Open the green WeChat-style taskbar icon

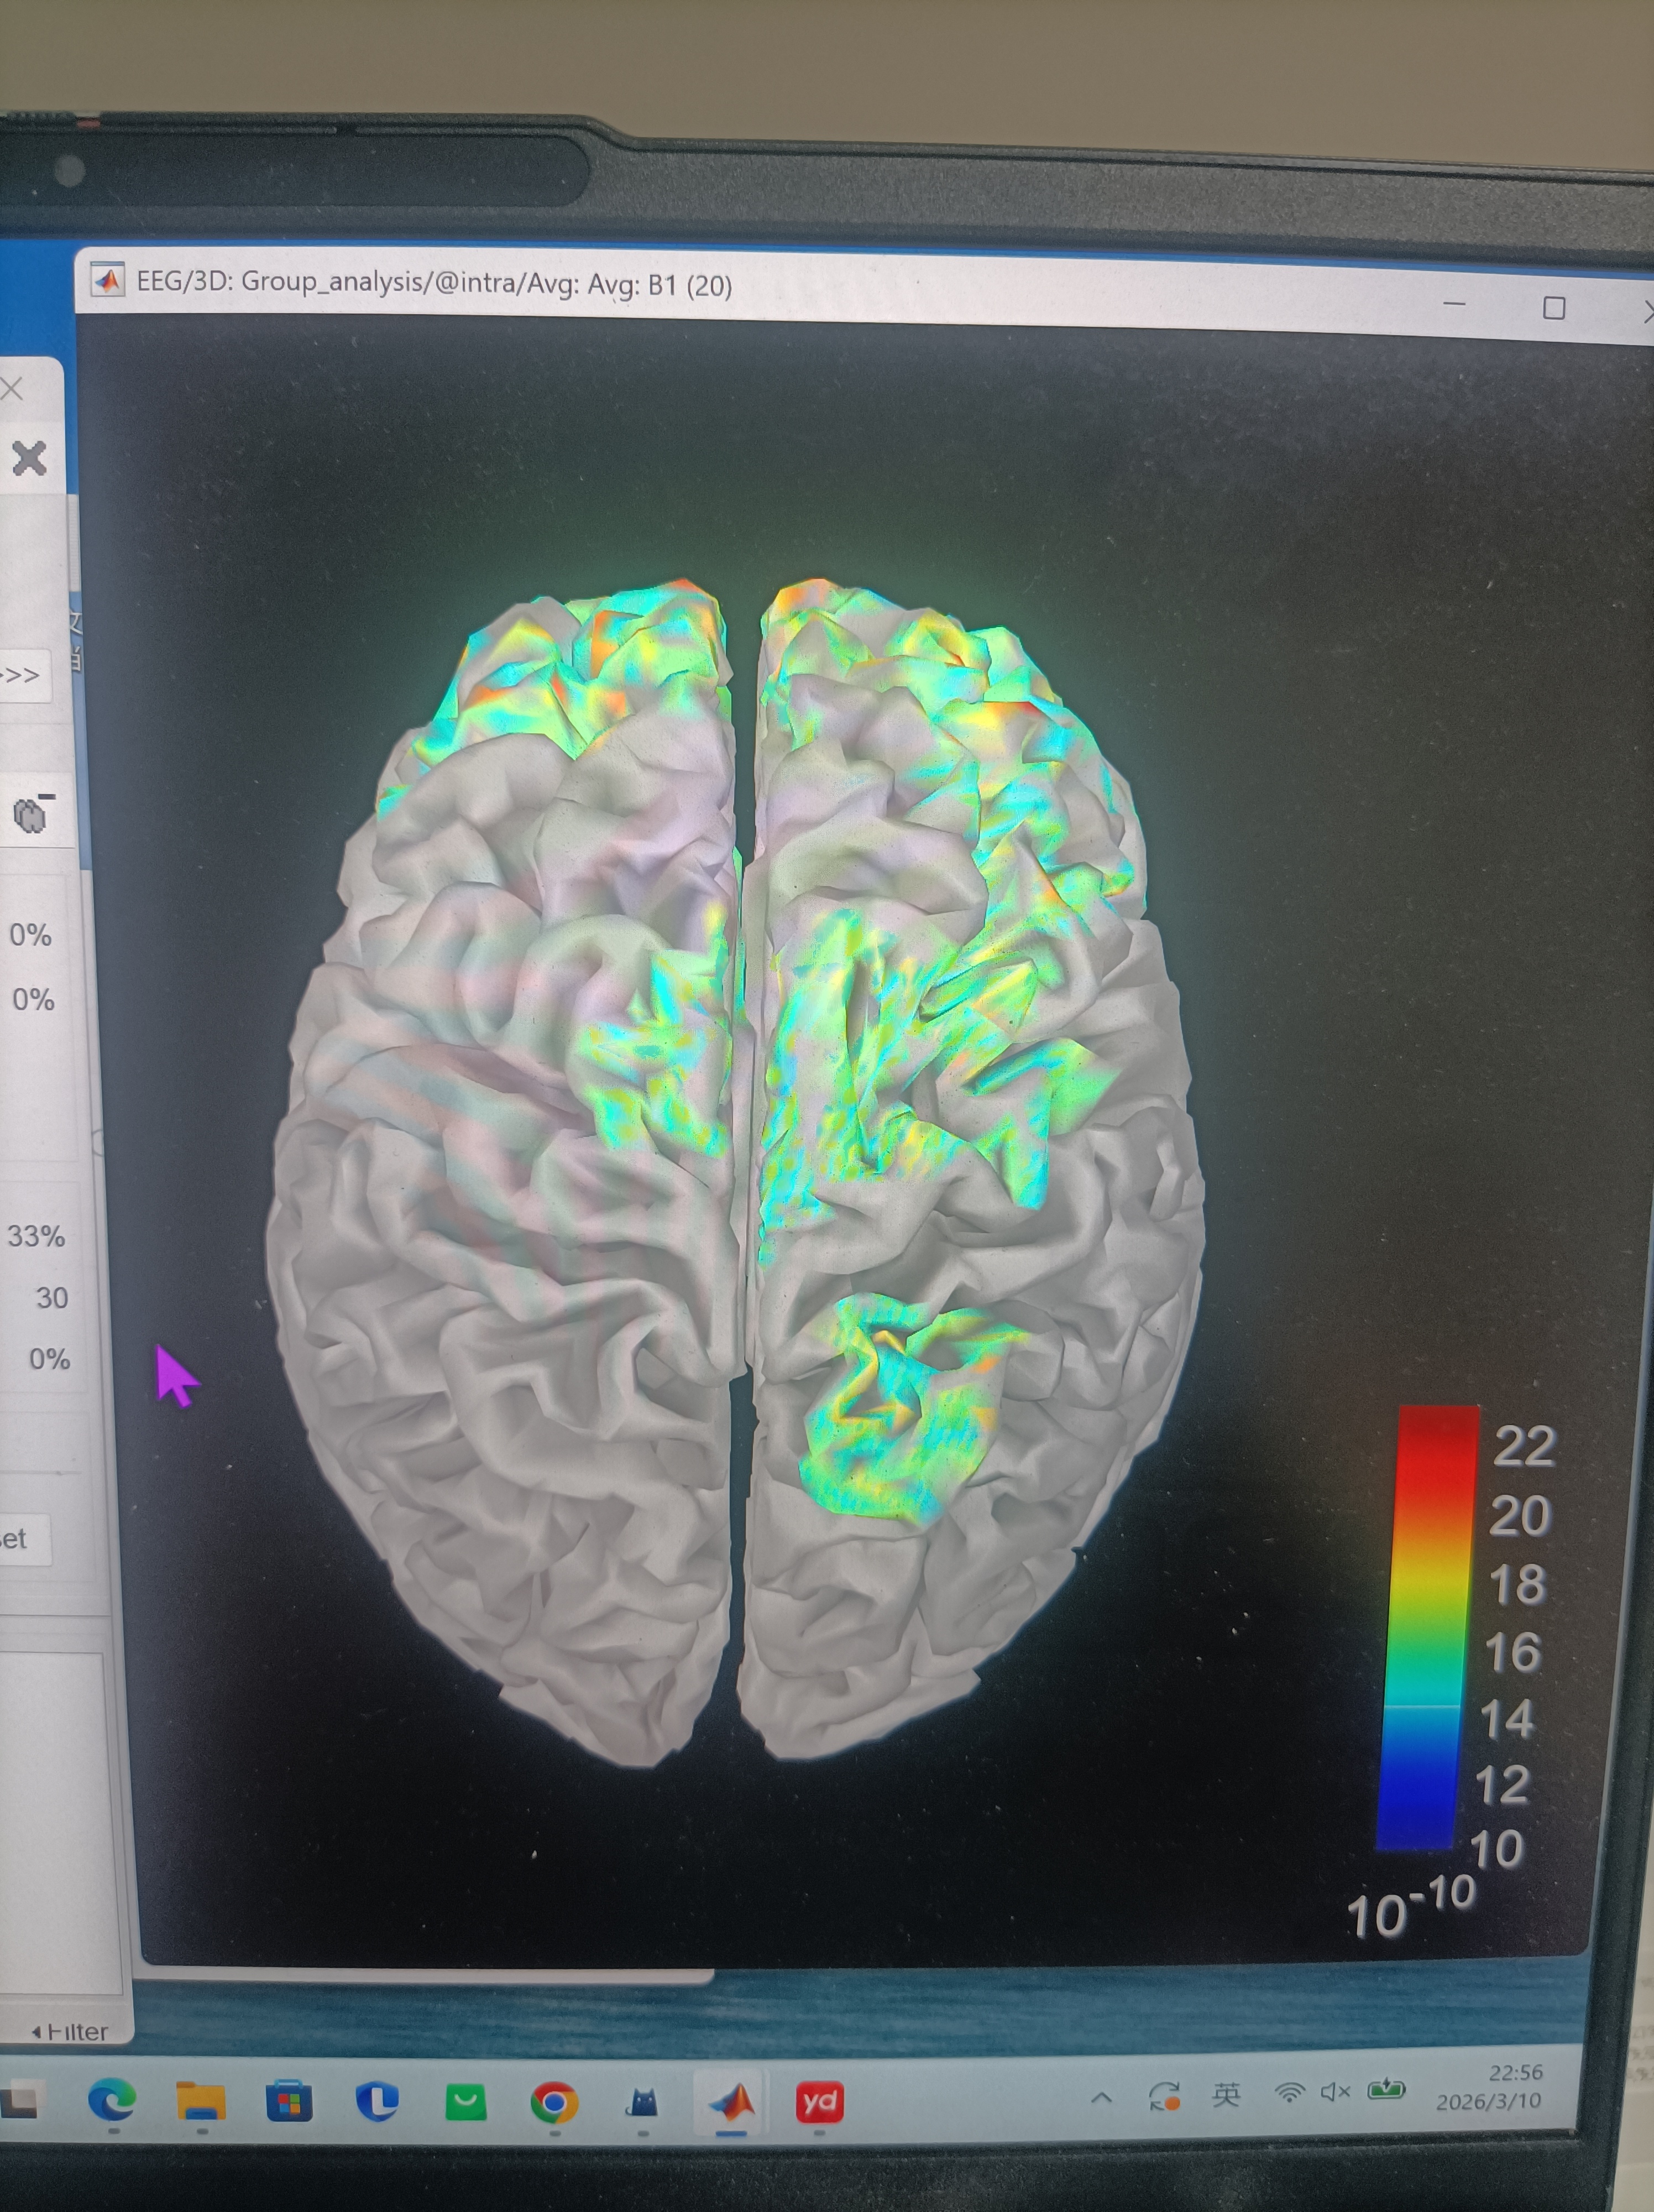click(x=465, y=2103)
